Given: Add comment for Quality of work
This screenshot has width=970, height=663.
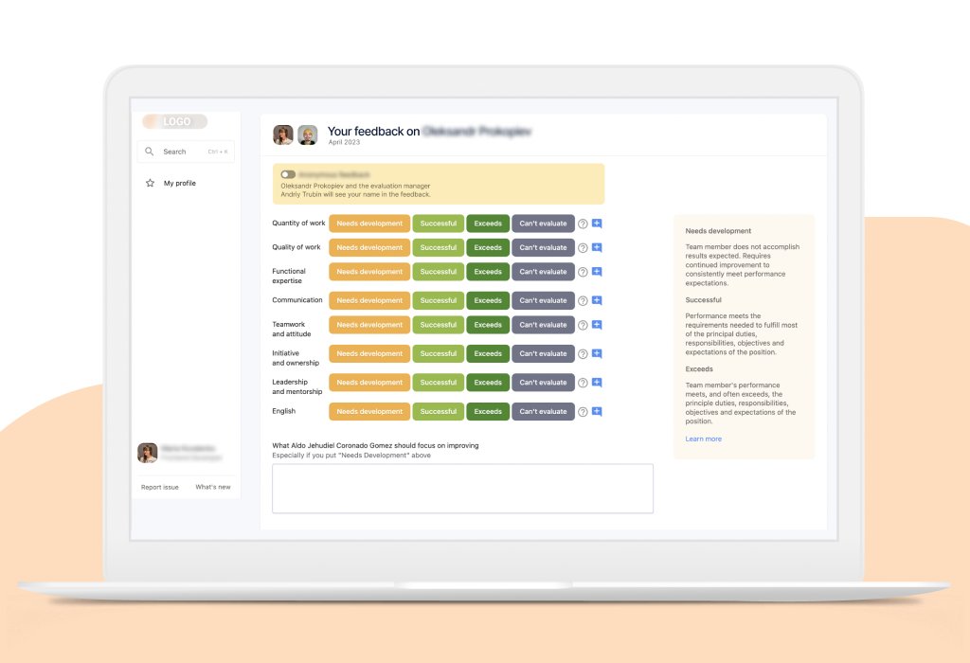Looking at the screenshot, I should (x=597, y=247).
